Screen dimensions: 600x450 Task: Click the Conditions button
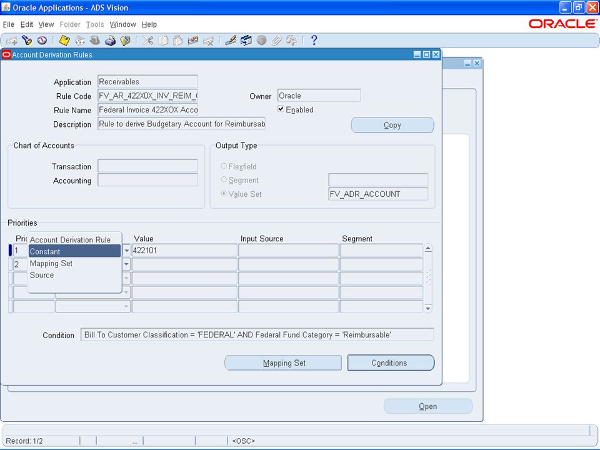pos(391,362)
